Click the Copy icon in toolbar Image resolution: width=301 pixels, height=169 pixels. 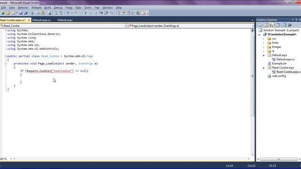point(38,13)
